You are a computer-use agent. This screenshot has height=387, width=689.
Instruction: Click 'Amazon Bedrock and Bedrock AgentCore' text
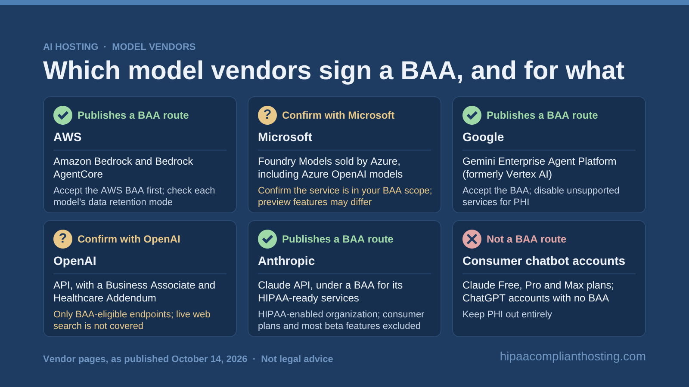(x=123, y=168)
